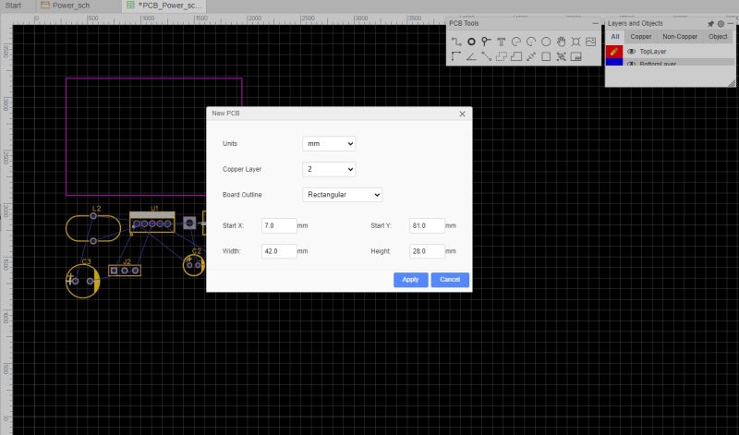The image size is (739, 435).
Task: Select the Connect Pad to Pad tool
Action: 486,56
